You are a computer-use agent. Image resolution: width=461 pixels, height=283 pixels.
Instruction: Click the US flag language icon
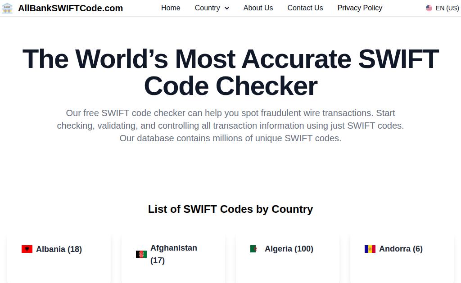coord(429,8)
